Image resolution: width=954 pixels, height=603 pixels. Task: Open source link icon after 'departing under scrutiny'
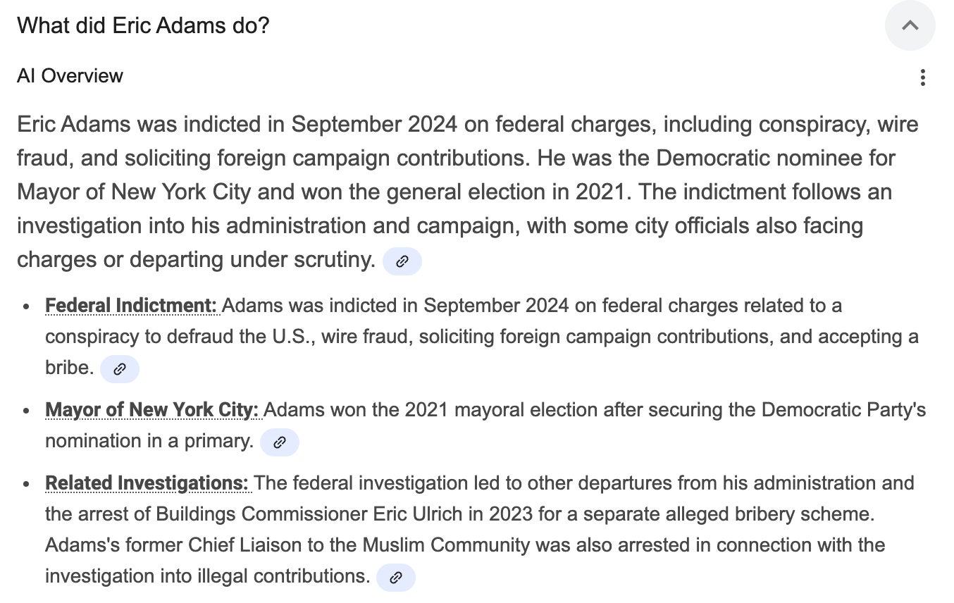coord(402,261)
